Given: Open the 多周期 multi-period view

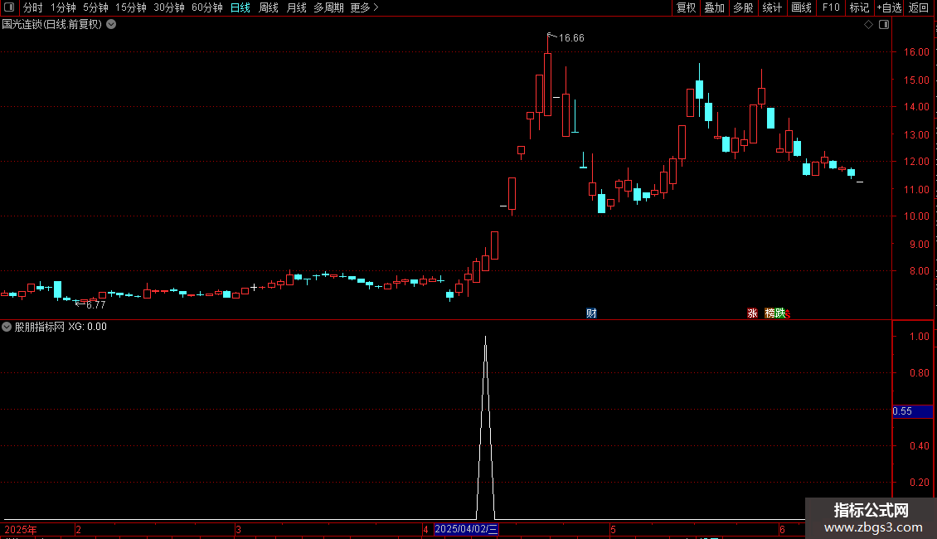Looking at the screenshot, I should tap(328, 7).
